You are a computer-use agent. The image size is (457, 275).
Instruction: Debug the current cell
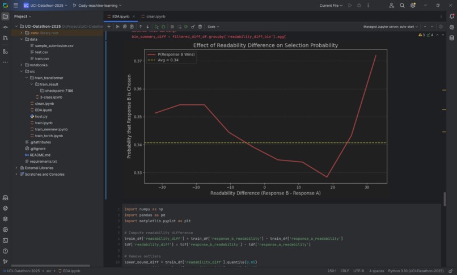(x=163, y=27)
